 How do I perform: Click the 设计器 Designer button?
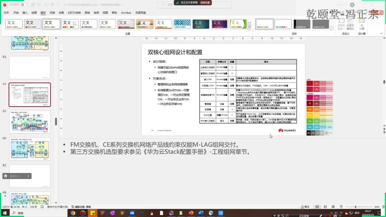click(362, 24)
